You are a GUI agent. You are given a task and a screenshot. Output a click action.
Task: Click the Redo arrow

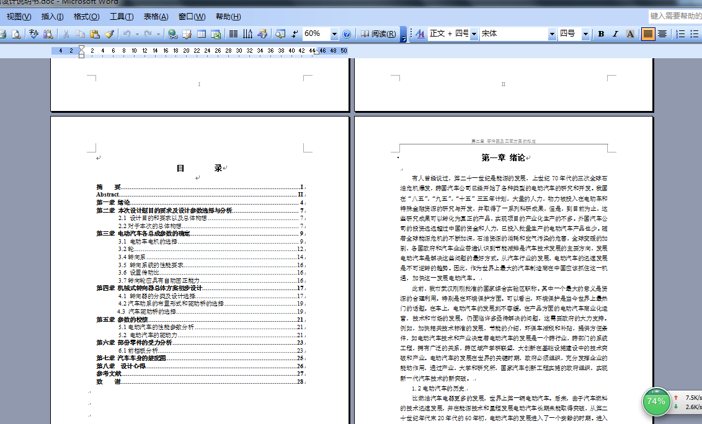click(148, 34)
